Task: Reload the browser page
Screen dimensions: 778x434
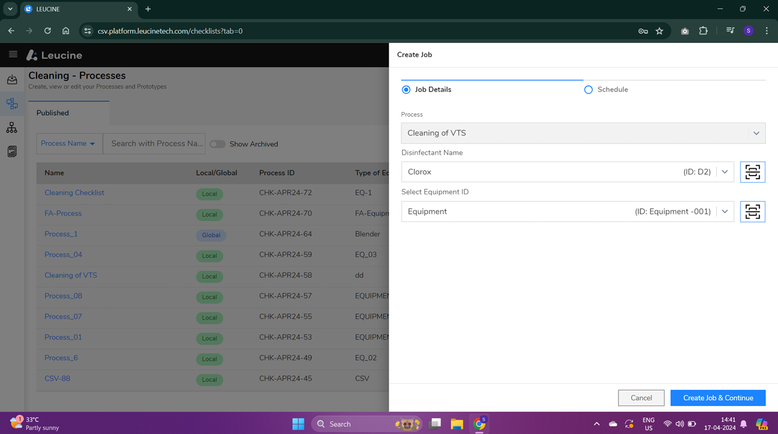Action: pos(47,31)
